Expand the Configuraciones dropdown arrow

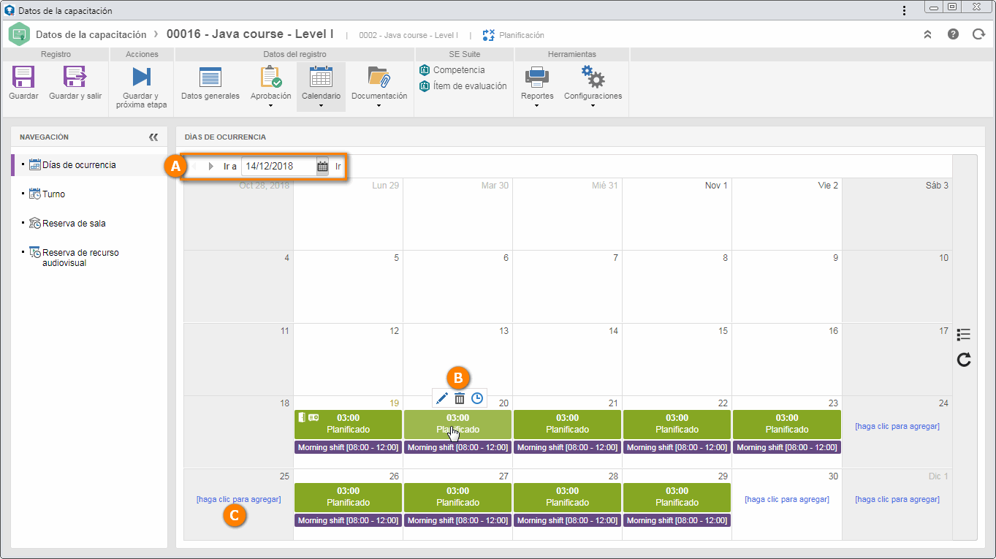pos(593,105)
